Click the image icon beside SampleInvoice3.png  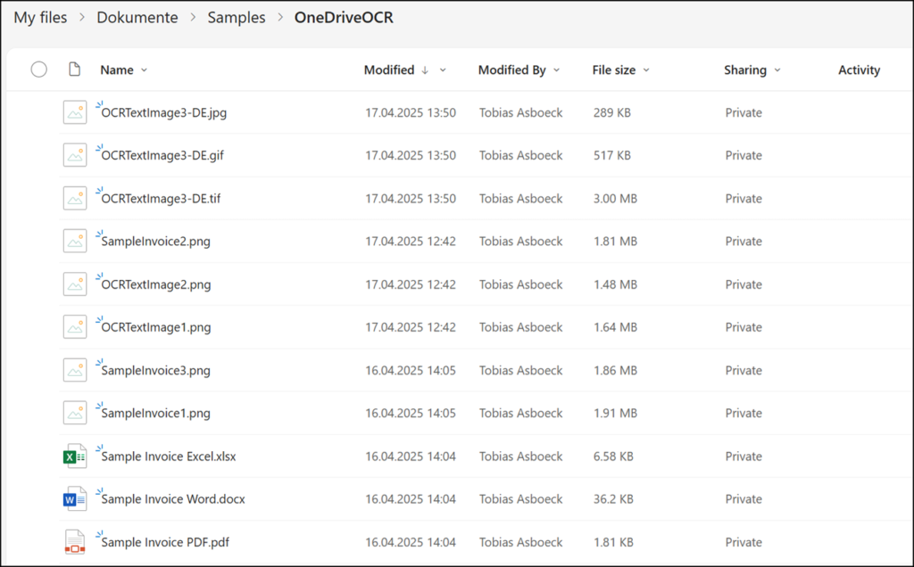[x=75, y=370]
